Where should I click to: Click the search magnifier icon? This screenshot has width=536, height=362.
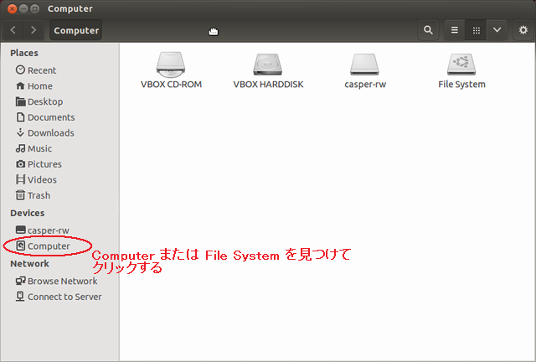429,30
